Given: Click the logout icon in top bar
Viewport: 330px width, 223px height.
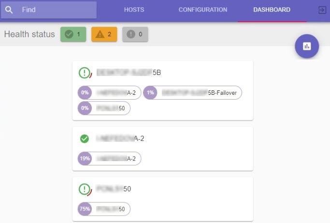Looking at the screenshot, I should 322,10.
